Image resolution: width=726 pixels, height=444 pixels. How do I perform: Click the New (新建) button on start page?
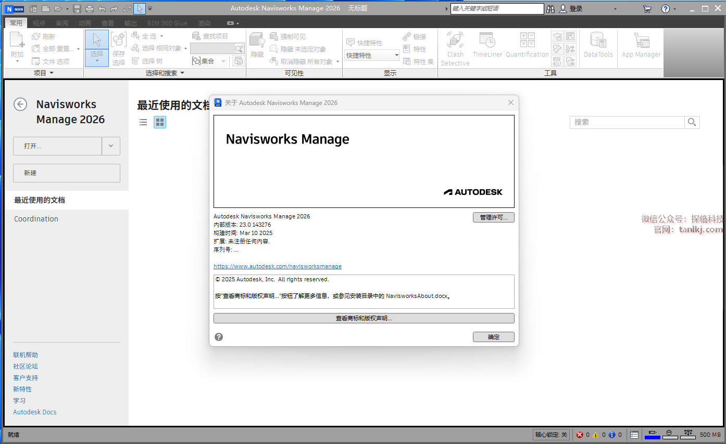pos(67,173)
